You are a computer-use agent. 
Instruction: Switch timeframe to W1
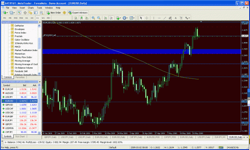pyautogui.click(x=43, y=18)
